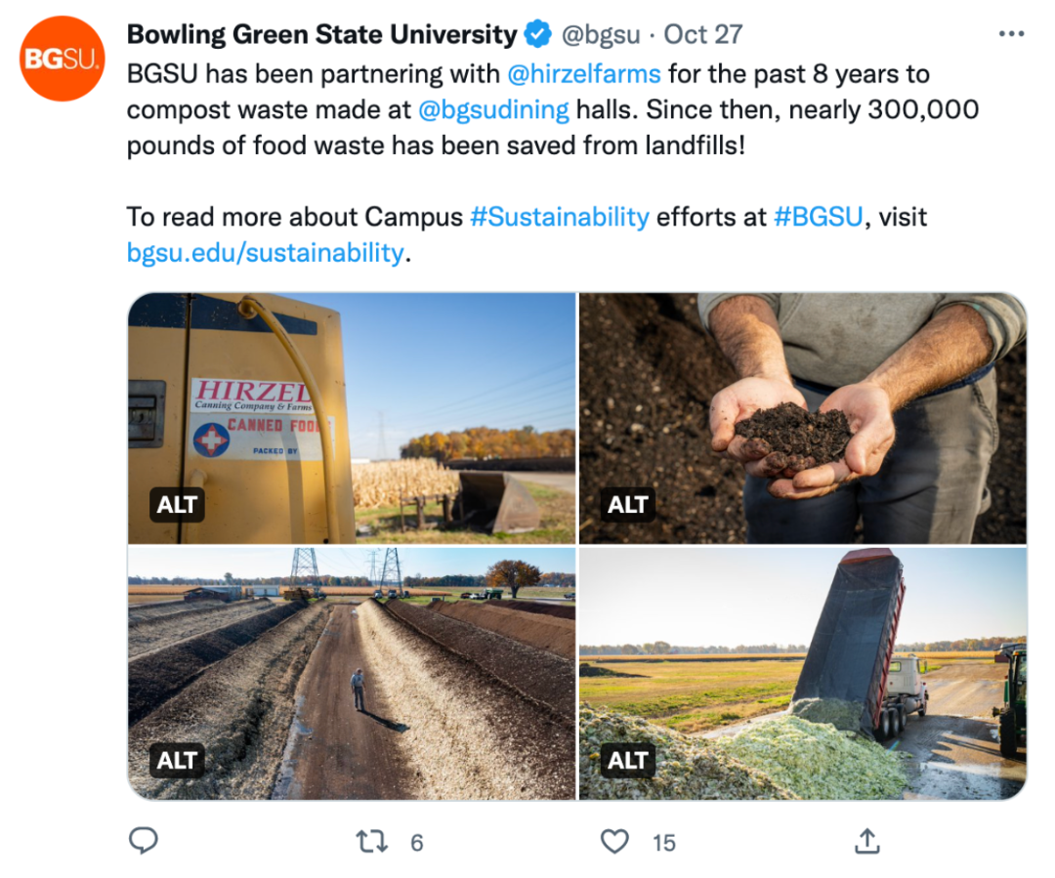This screenshot has width=1055, height=878.
Task: Click the share upload icon
Action: click(x=867, y=841)
